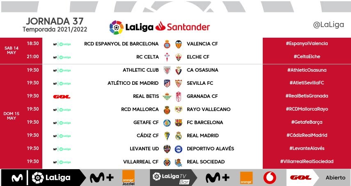Click the Valencia CF bat crest
This screenshot has width=351, height=186.
[179, 44]
